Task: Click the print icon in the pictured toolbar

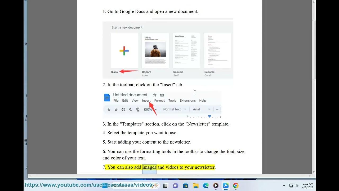Action: [x=123, y=109]
